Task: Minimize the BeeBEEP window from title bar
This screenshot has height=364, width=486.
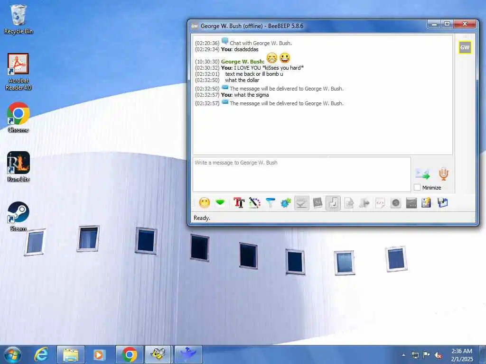Action: pyautogui.click(x=434, y=24)
